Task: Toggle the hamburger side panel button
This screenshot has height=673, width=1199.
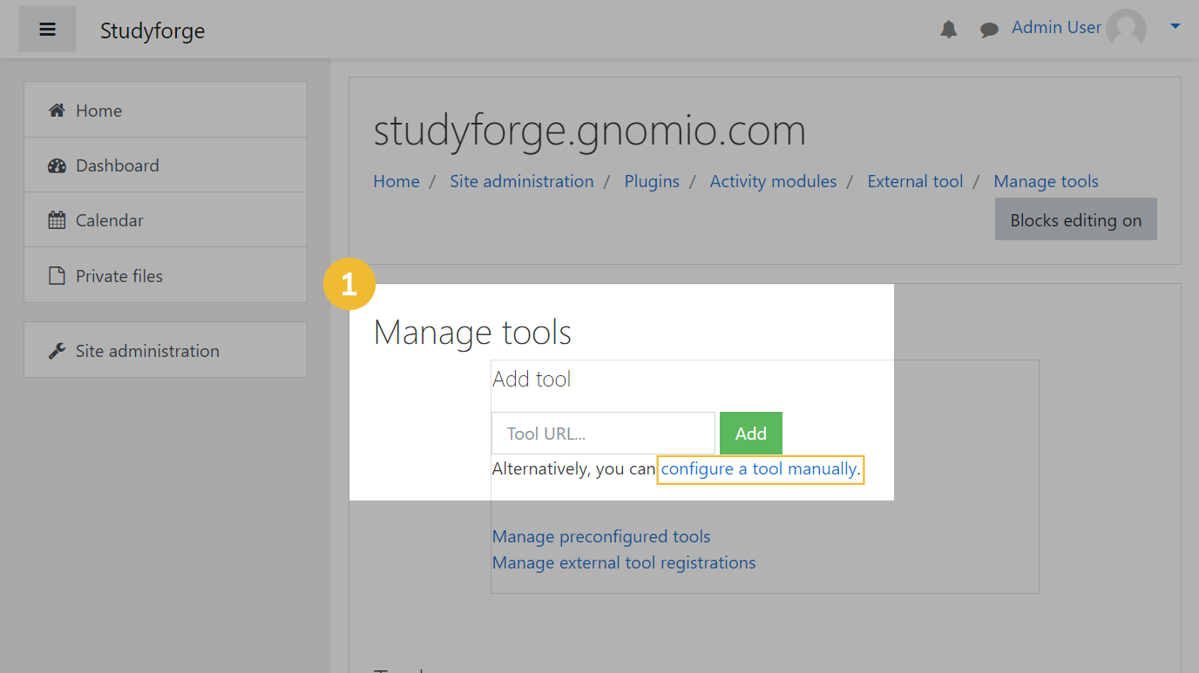Action: point(48,30)
